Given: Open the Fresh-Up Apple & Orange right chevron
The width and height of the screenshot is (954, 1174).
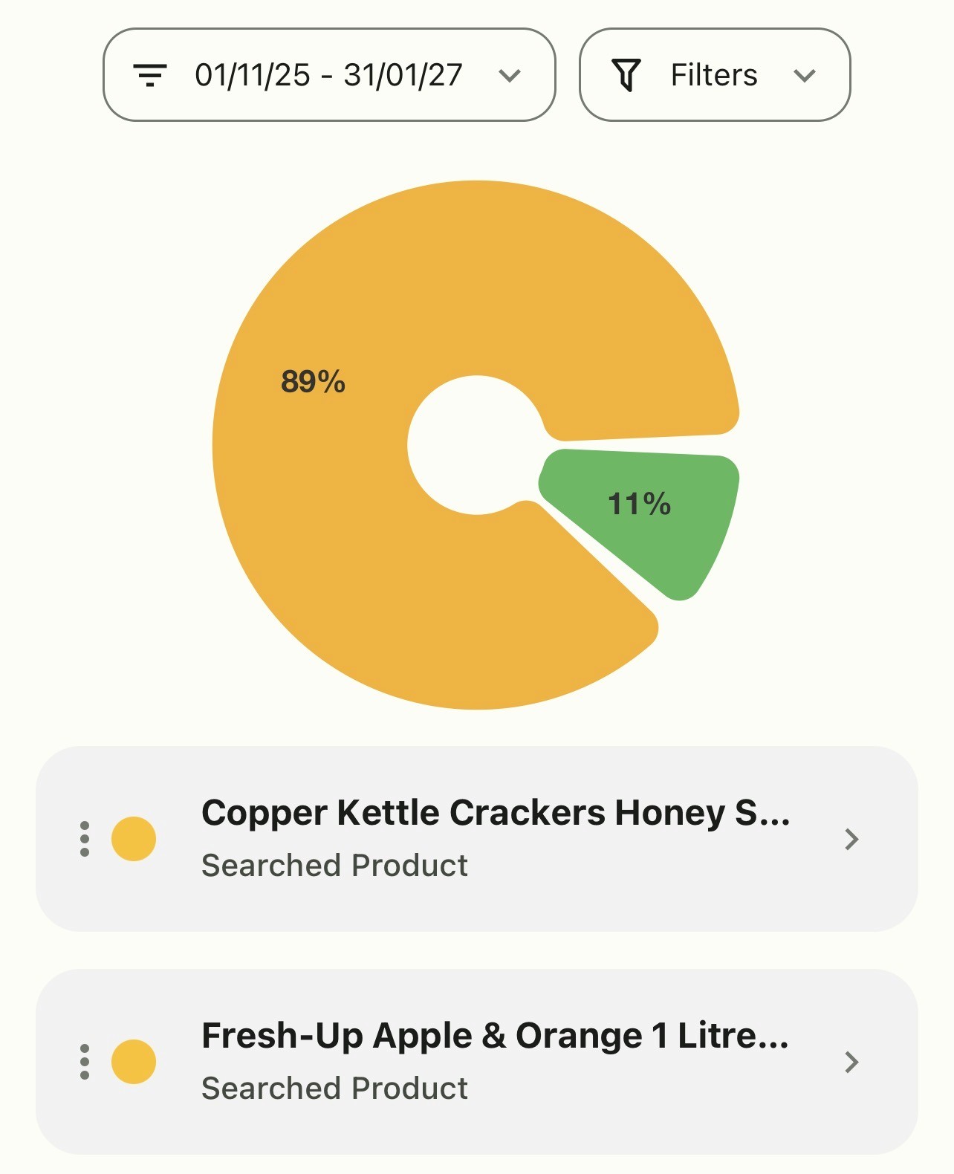Looking at the screenshot, I should click(x=852, y=1062).
